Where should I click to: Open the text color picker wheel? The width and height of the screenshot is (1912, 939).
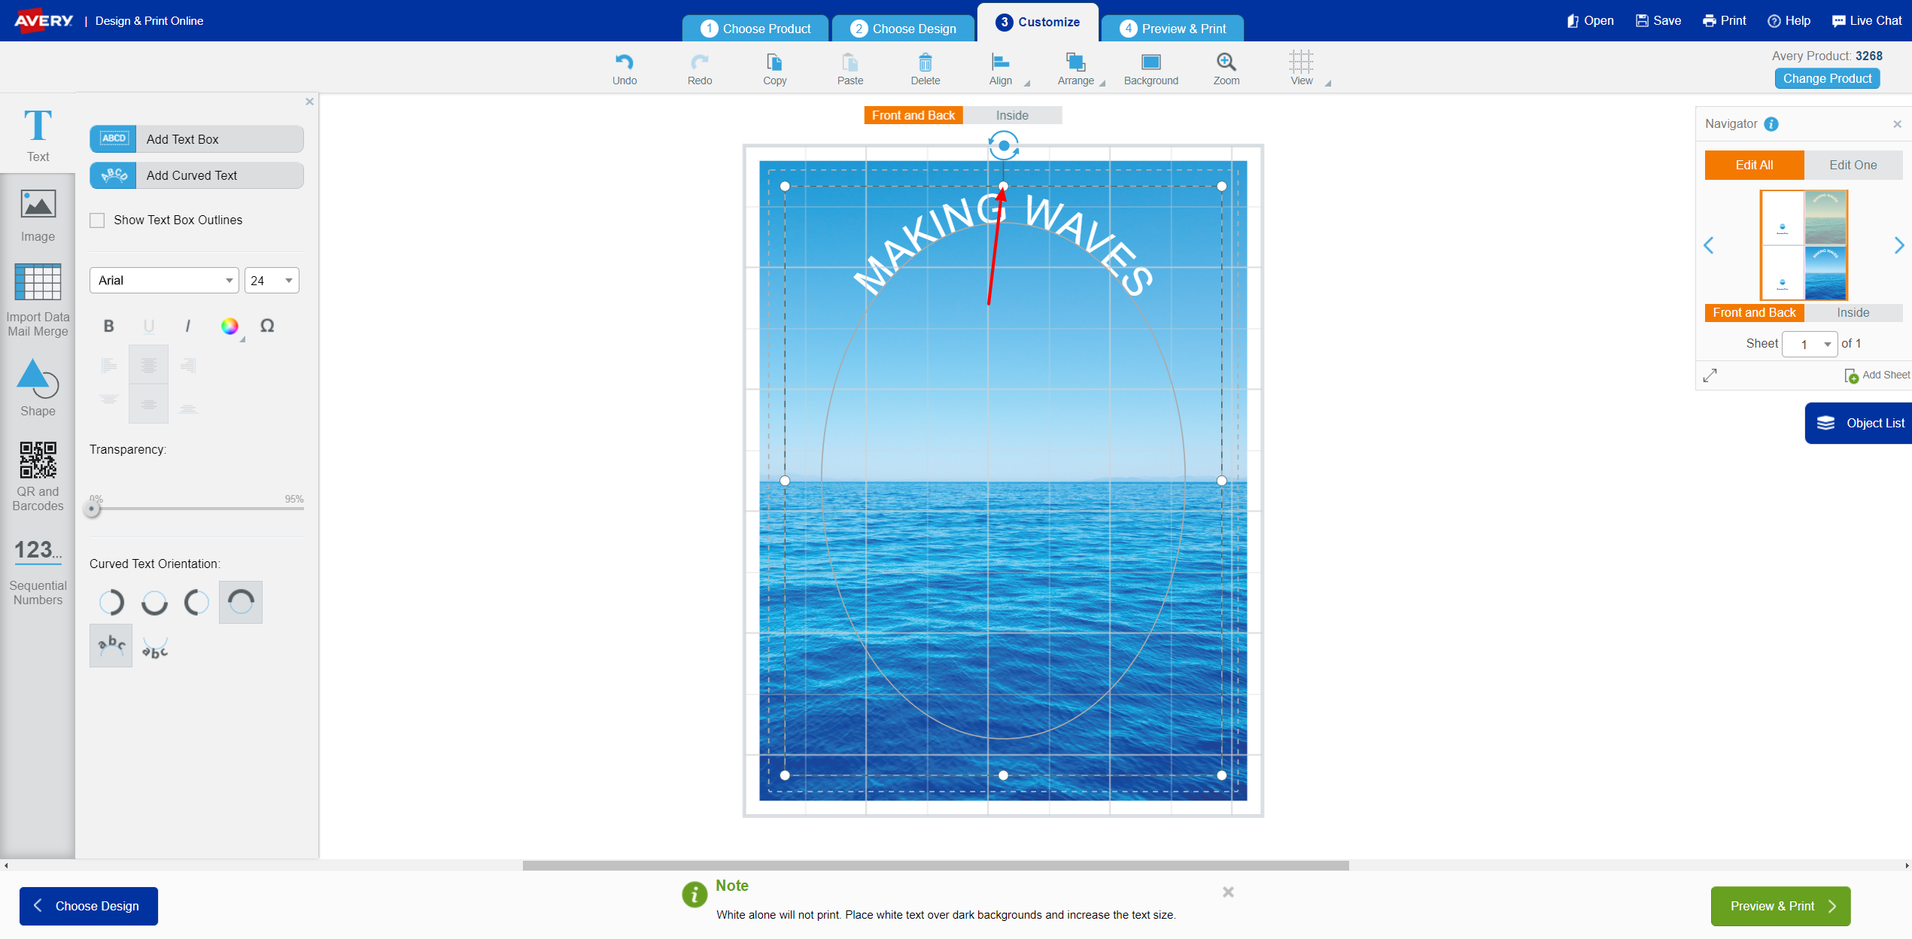(x=230, y=326)
